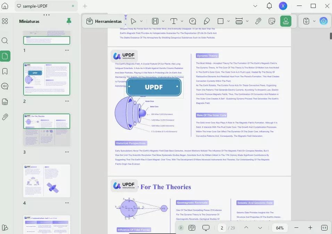Set actual size with 1:1 button
This screenshot has height=234, width=332.
point(324,228)
